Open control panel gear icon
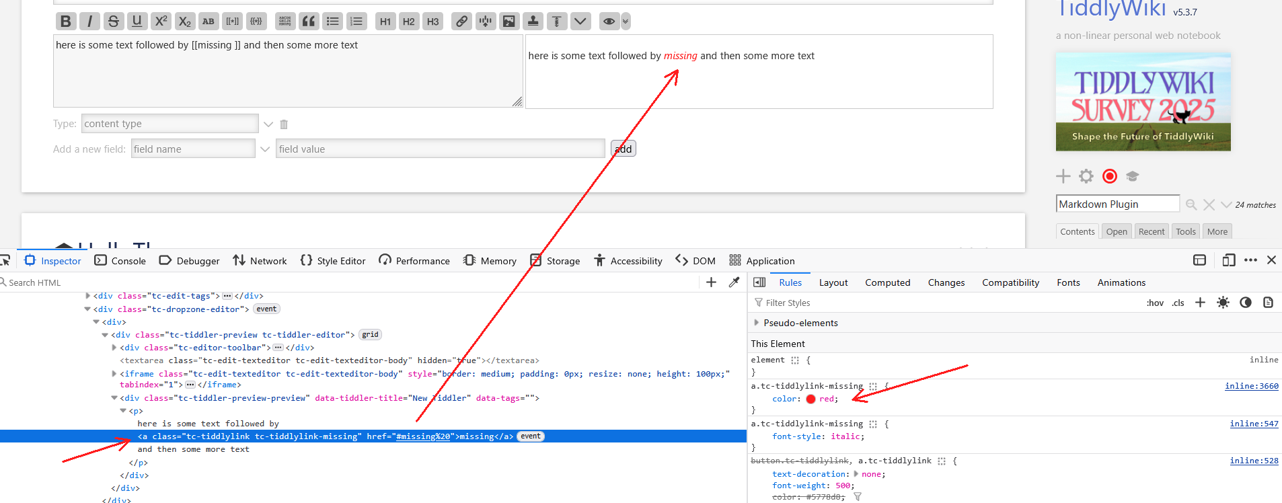The width and height of the screenshot is (1282, 503). (x=1086, y=176)
